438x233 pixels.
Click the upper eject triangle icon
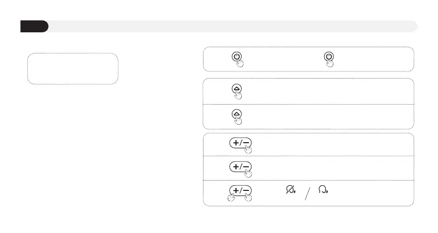tap(237, 88)
